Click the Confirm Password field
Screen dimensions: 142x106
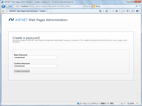coord(35,66)
